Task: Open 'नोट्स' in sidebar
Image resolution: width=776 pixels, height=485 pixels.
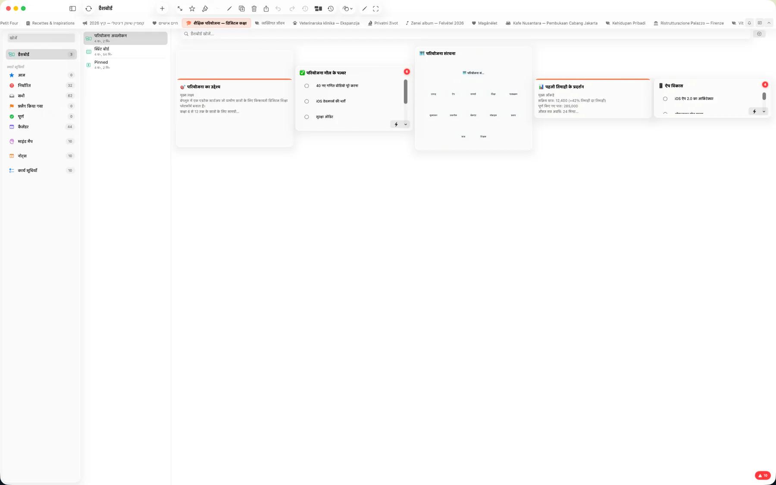Action: tap(41, 156)
